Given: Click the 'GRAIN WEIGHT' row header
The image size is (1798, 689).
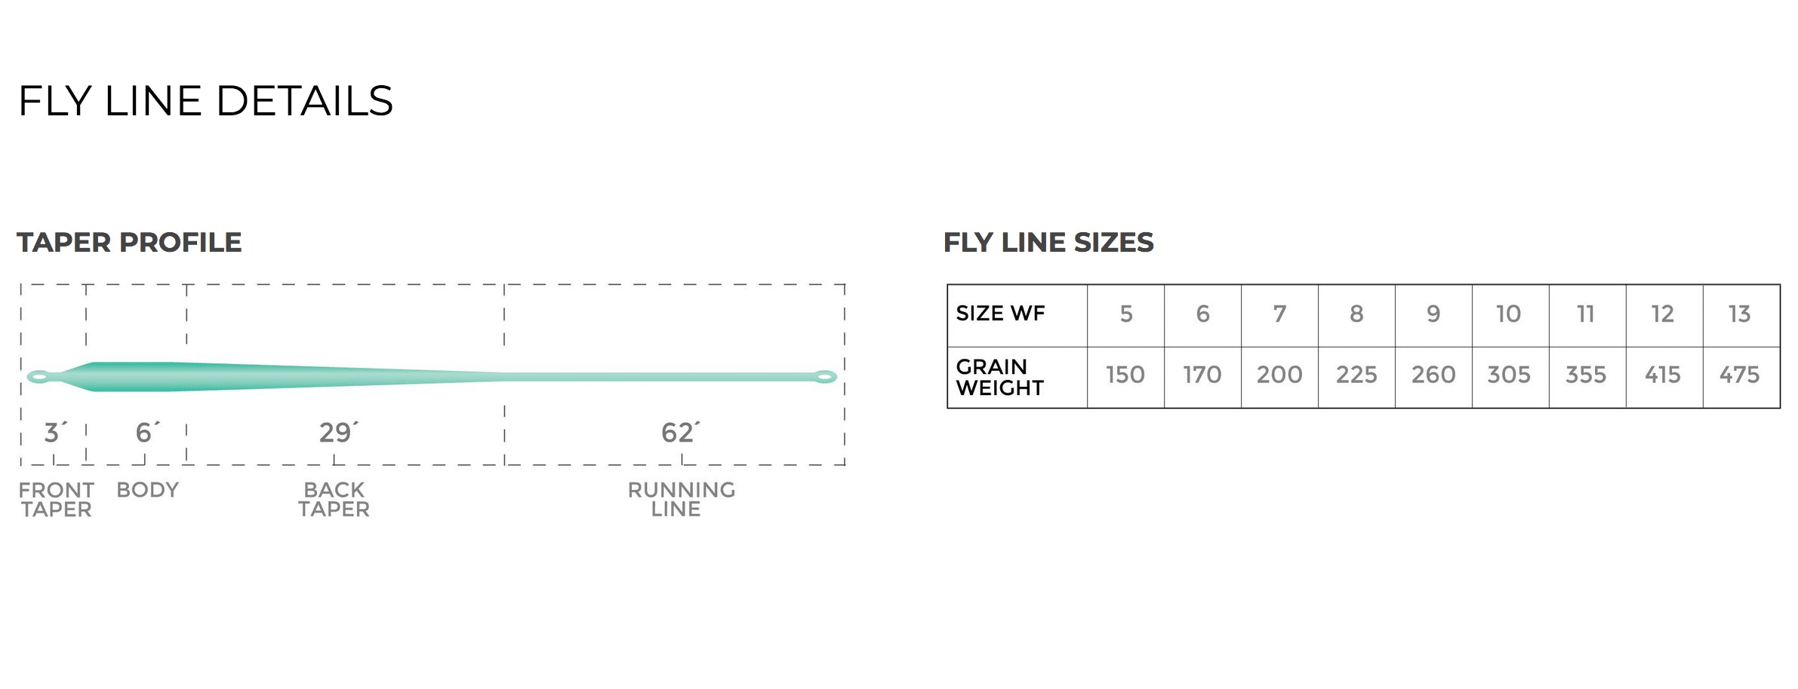Looking at the screenshot, I should [x=1000, y=377].
